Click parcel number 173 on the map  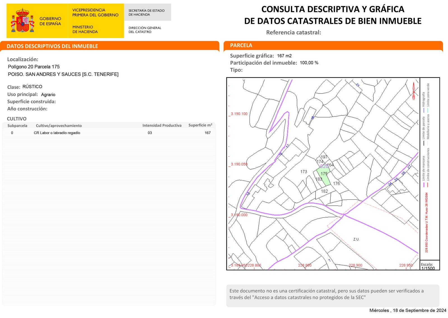[304, 172]
